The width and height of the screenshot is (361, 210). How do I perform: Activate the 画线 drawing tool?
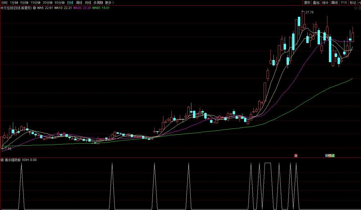(x=334, y=3)
